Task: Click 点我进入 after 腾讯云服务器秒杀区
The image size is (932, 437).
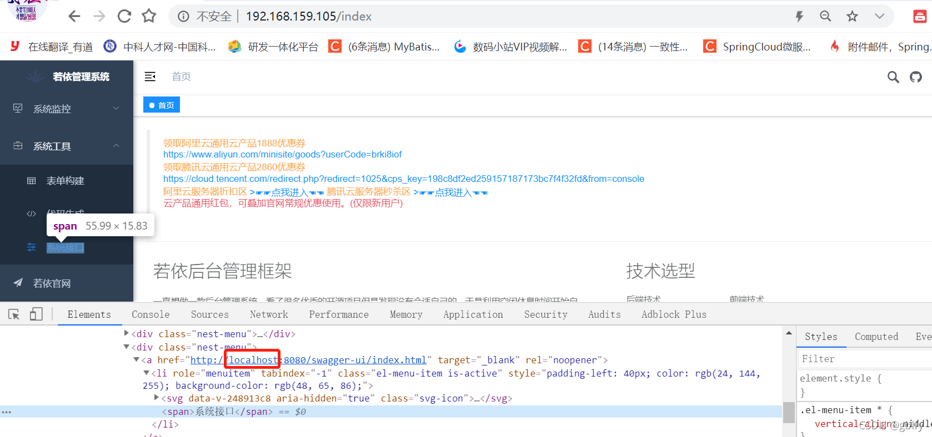Action: pyautogui.click(x=450, y=192)
